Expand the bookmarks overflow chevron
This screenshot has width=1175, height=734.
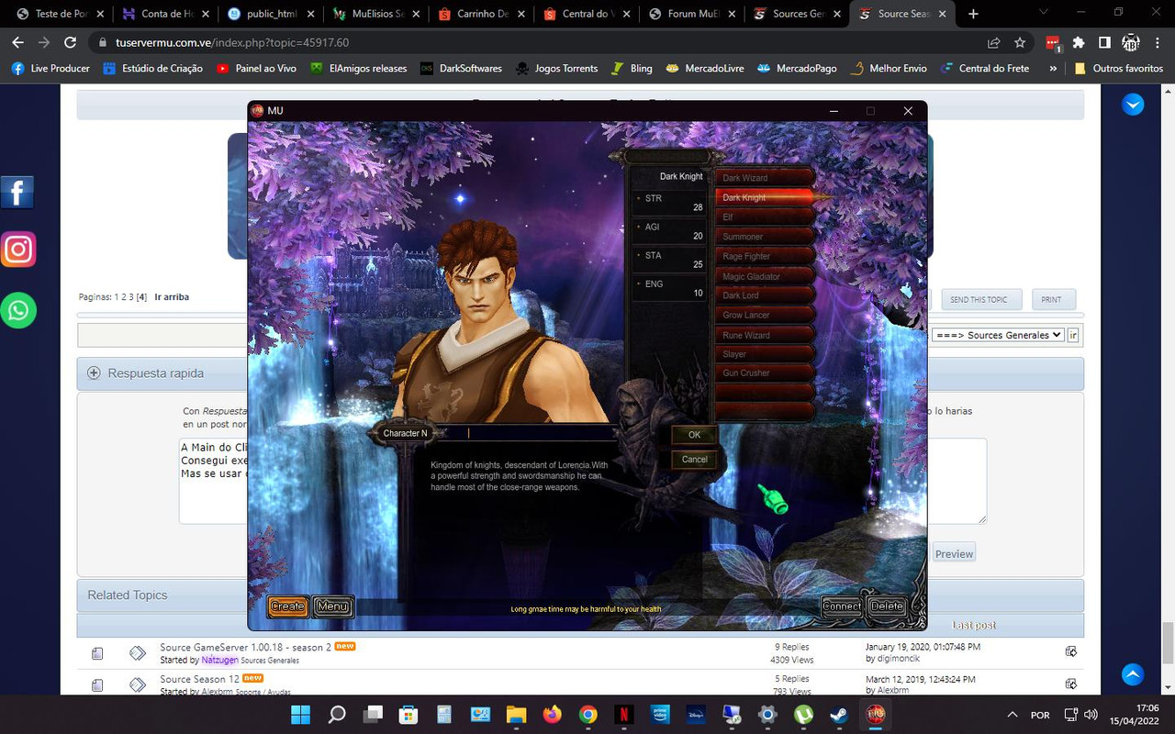pos(1053,68)
